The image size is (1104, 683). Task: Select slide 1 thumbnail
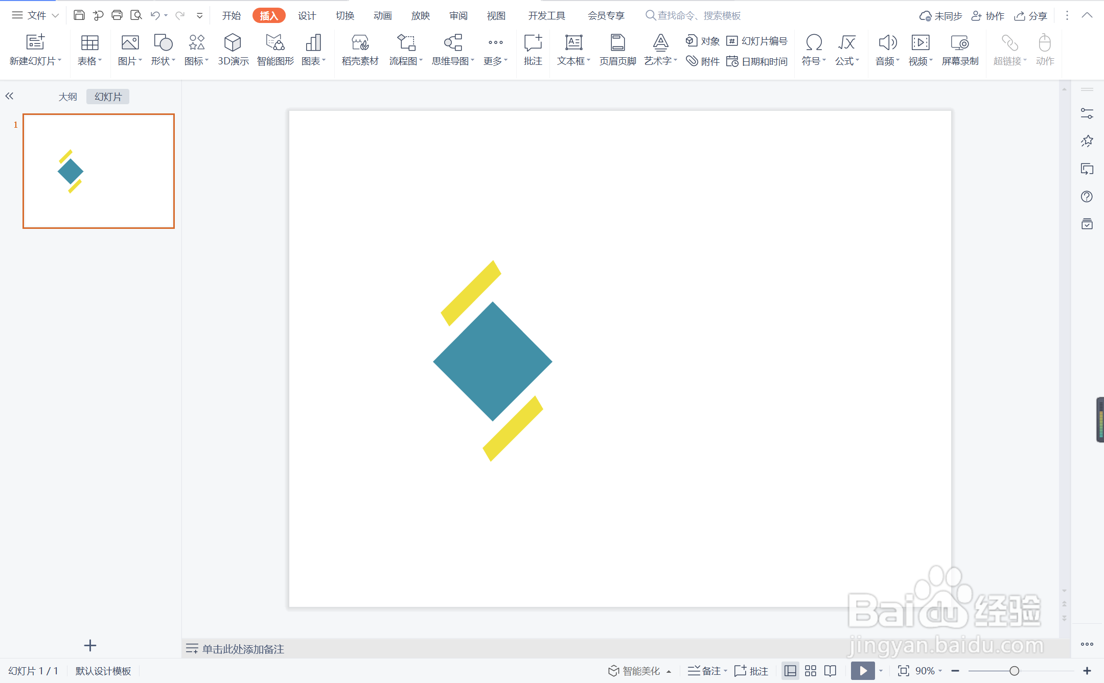pos(99,171)
